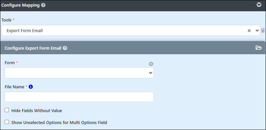Focus the File Name text field
The height and width of the screenshot is (130, 266).
click(79, 97)
